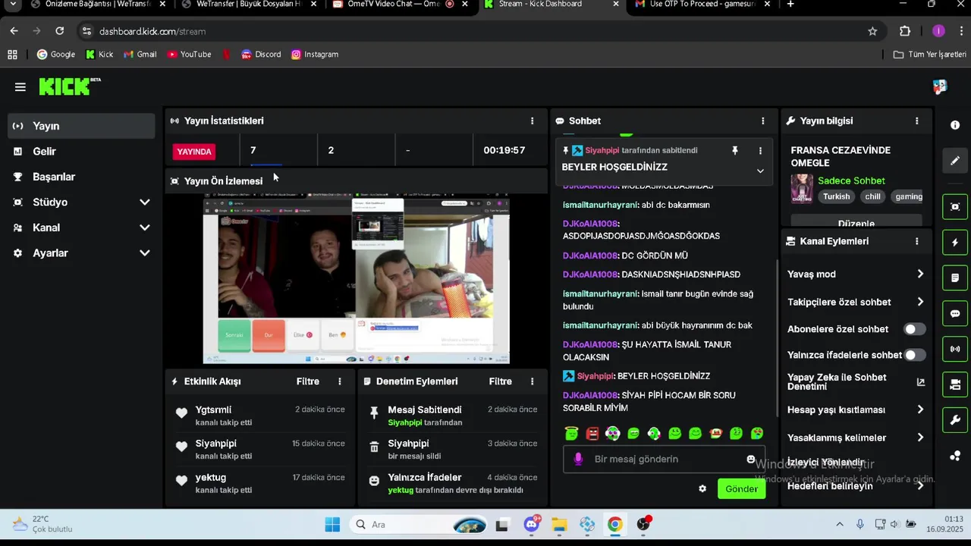The width and height of the screenshot is (971, 546).
Task: Expand the pinned message chevron
Action: pos(760,171)
